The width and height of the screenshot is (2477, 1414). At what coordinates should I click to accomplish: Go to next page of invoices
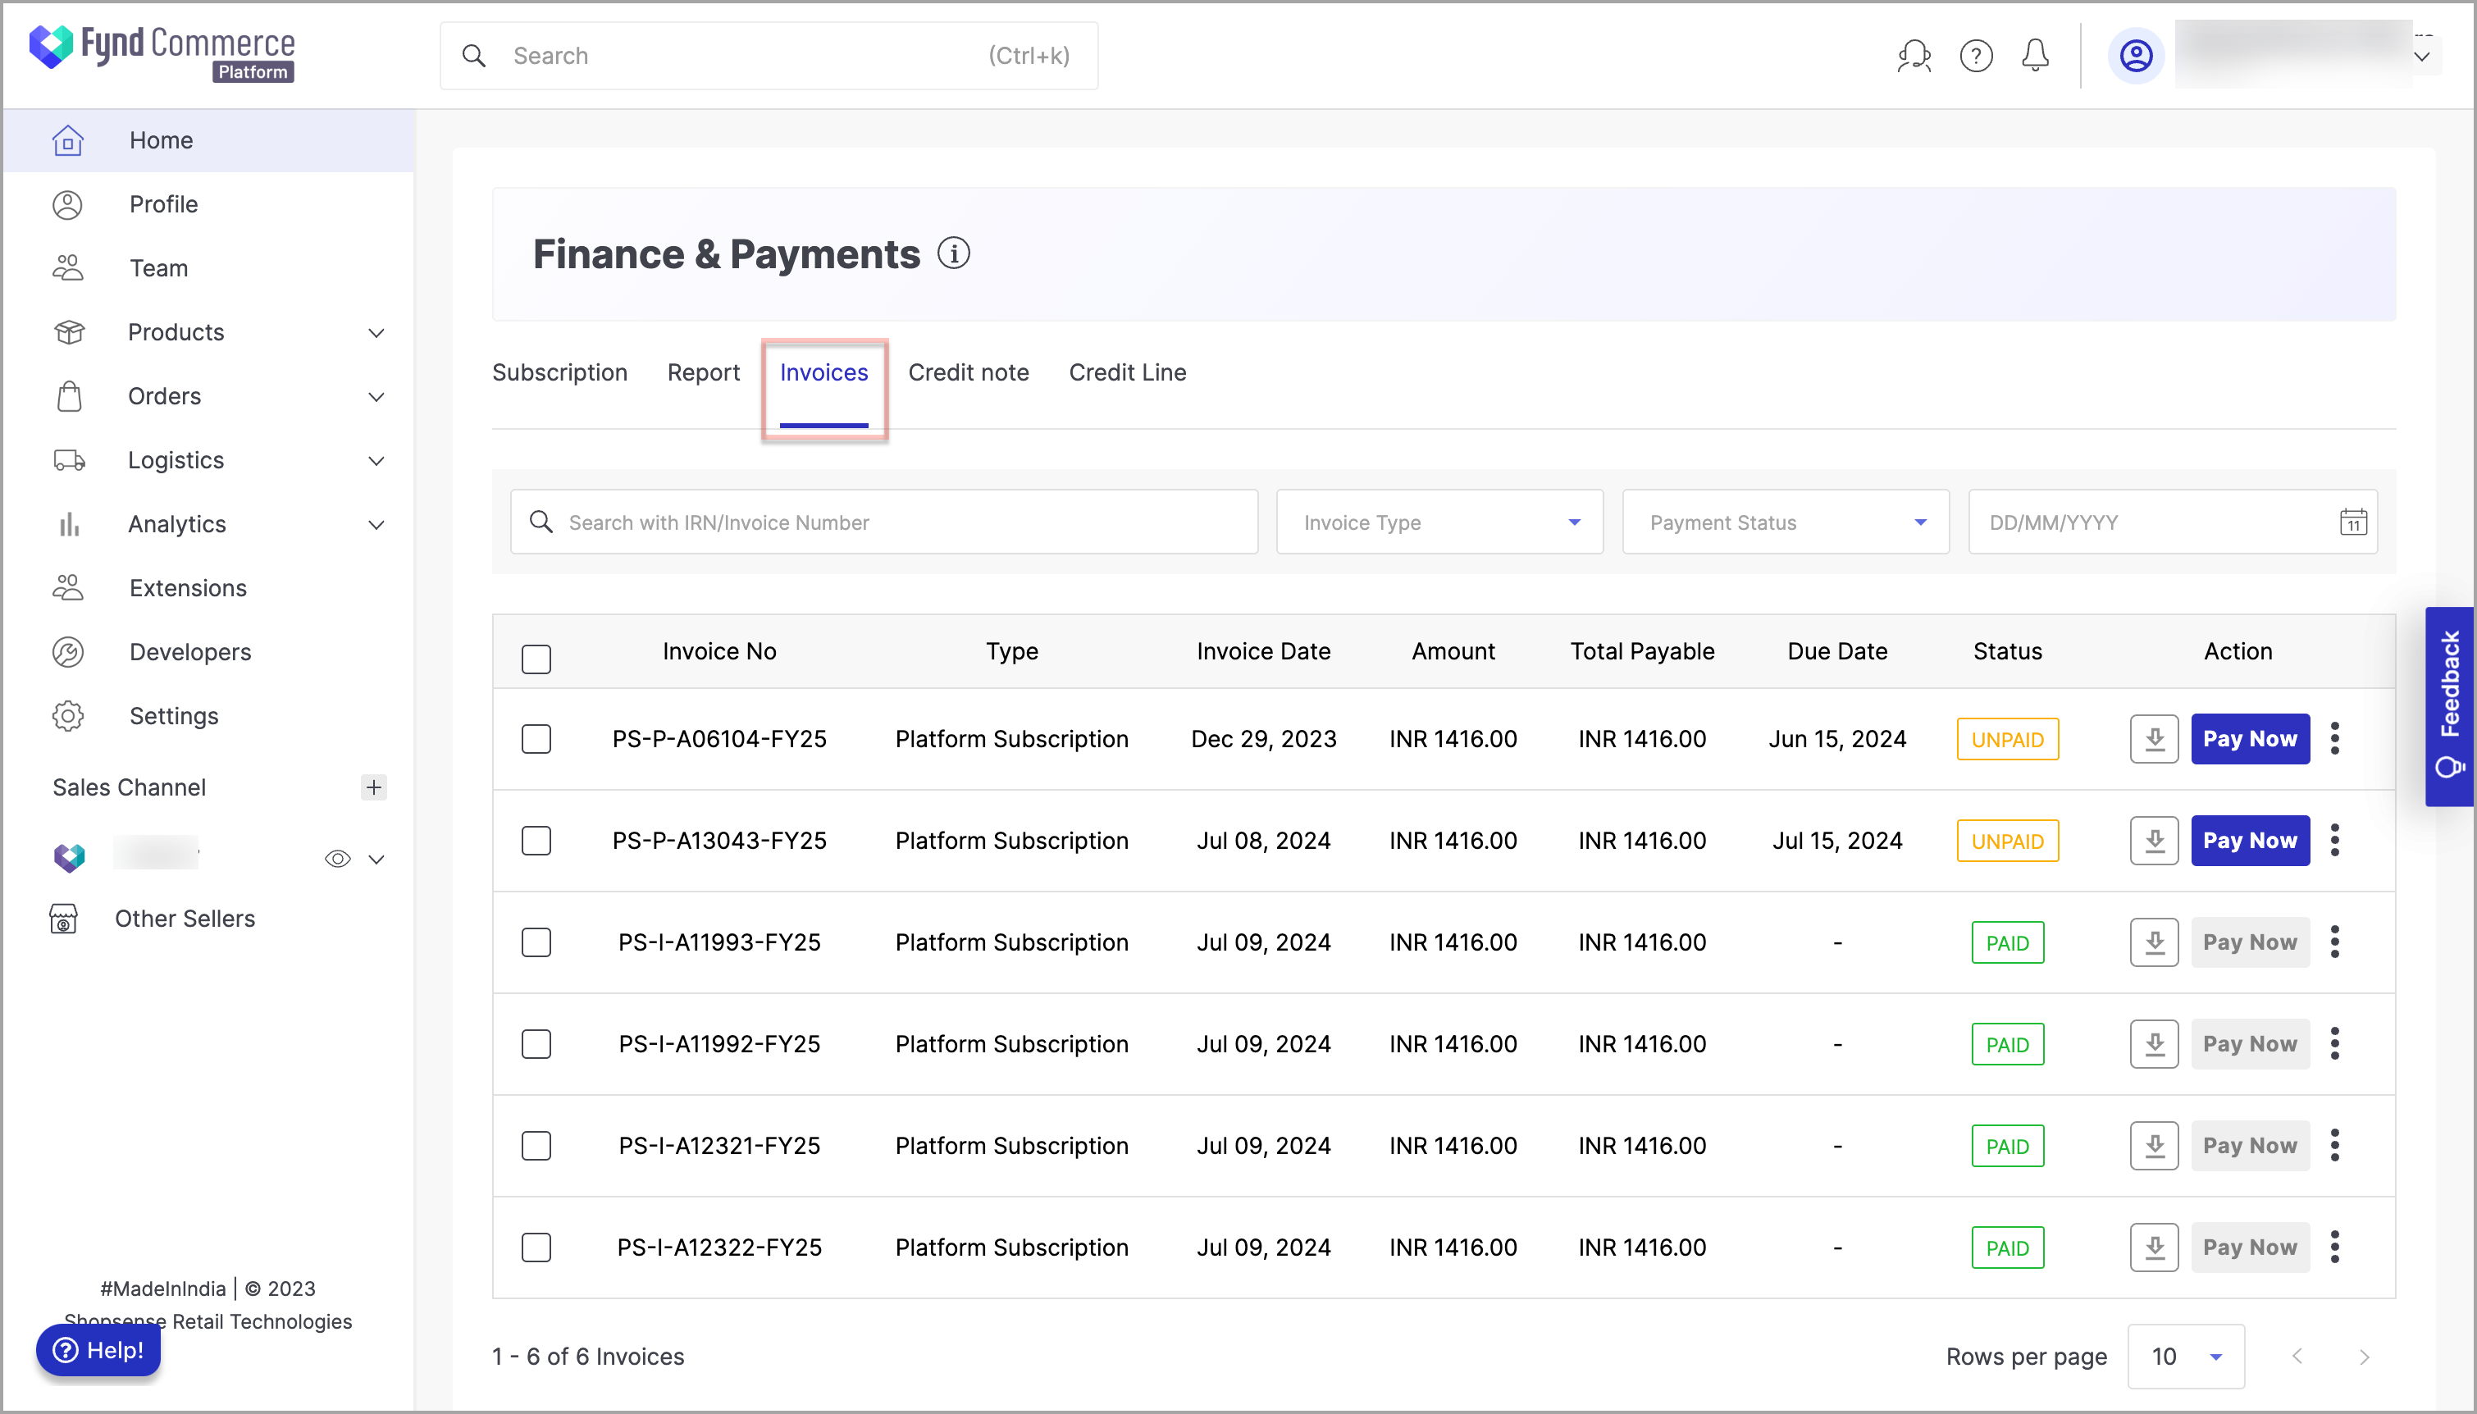2365,1357
